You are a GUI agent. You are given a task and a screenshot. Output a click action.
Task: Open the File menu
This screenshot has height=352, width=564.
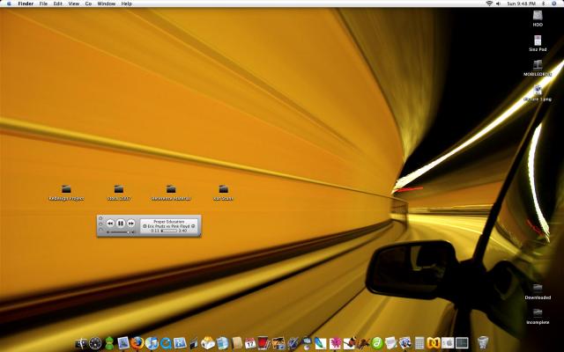(43, 4)
